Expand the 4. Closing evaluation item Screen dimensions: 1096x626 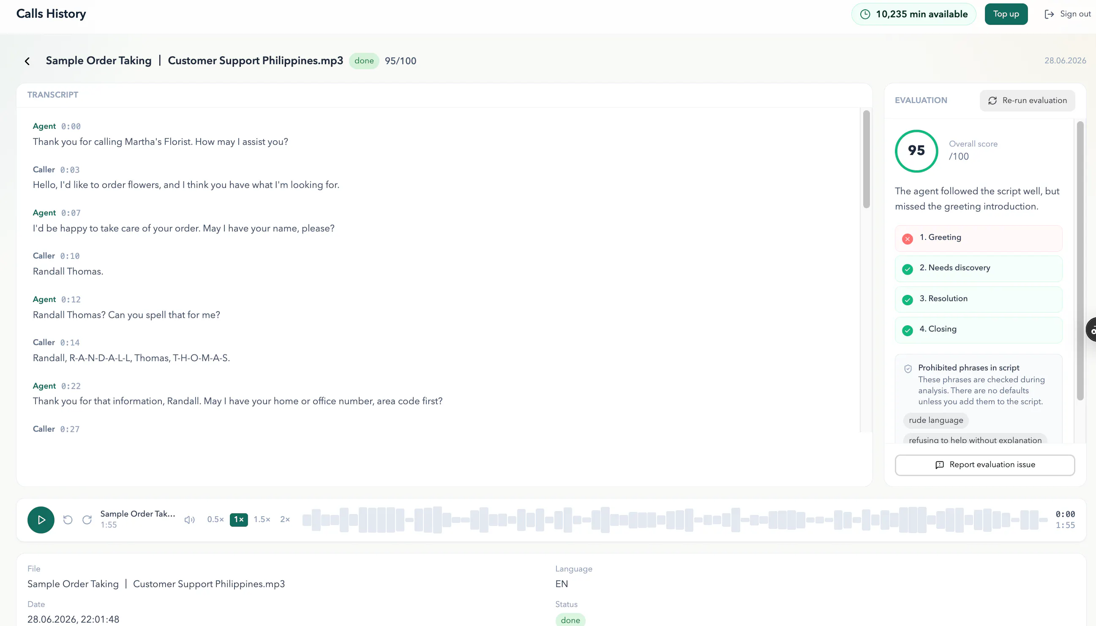978,330
